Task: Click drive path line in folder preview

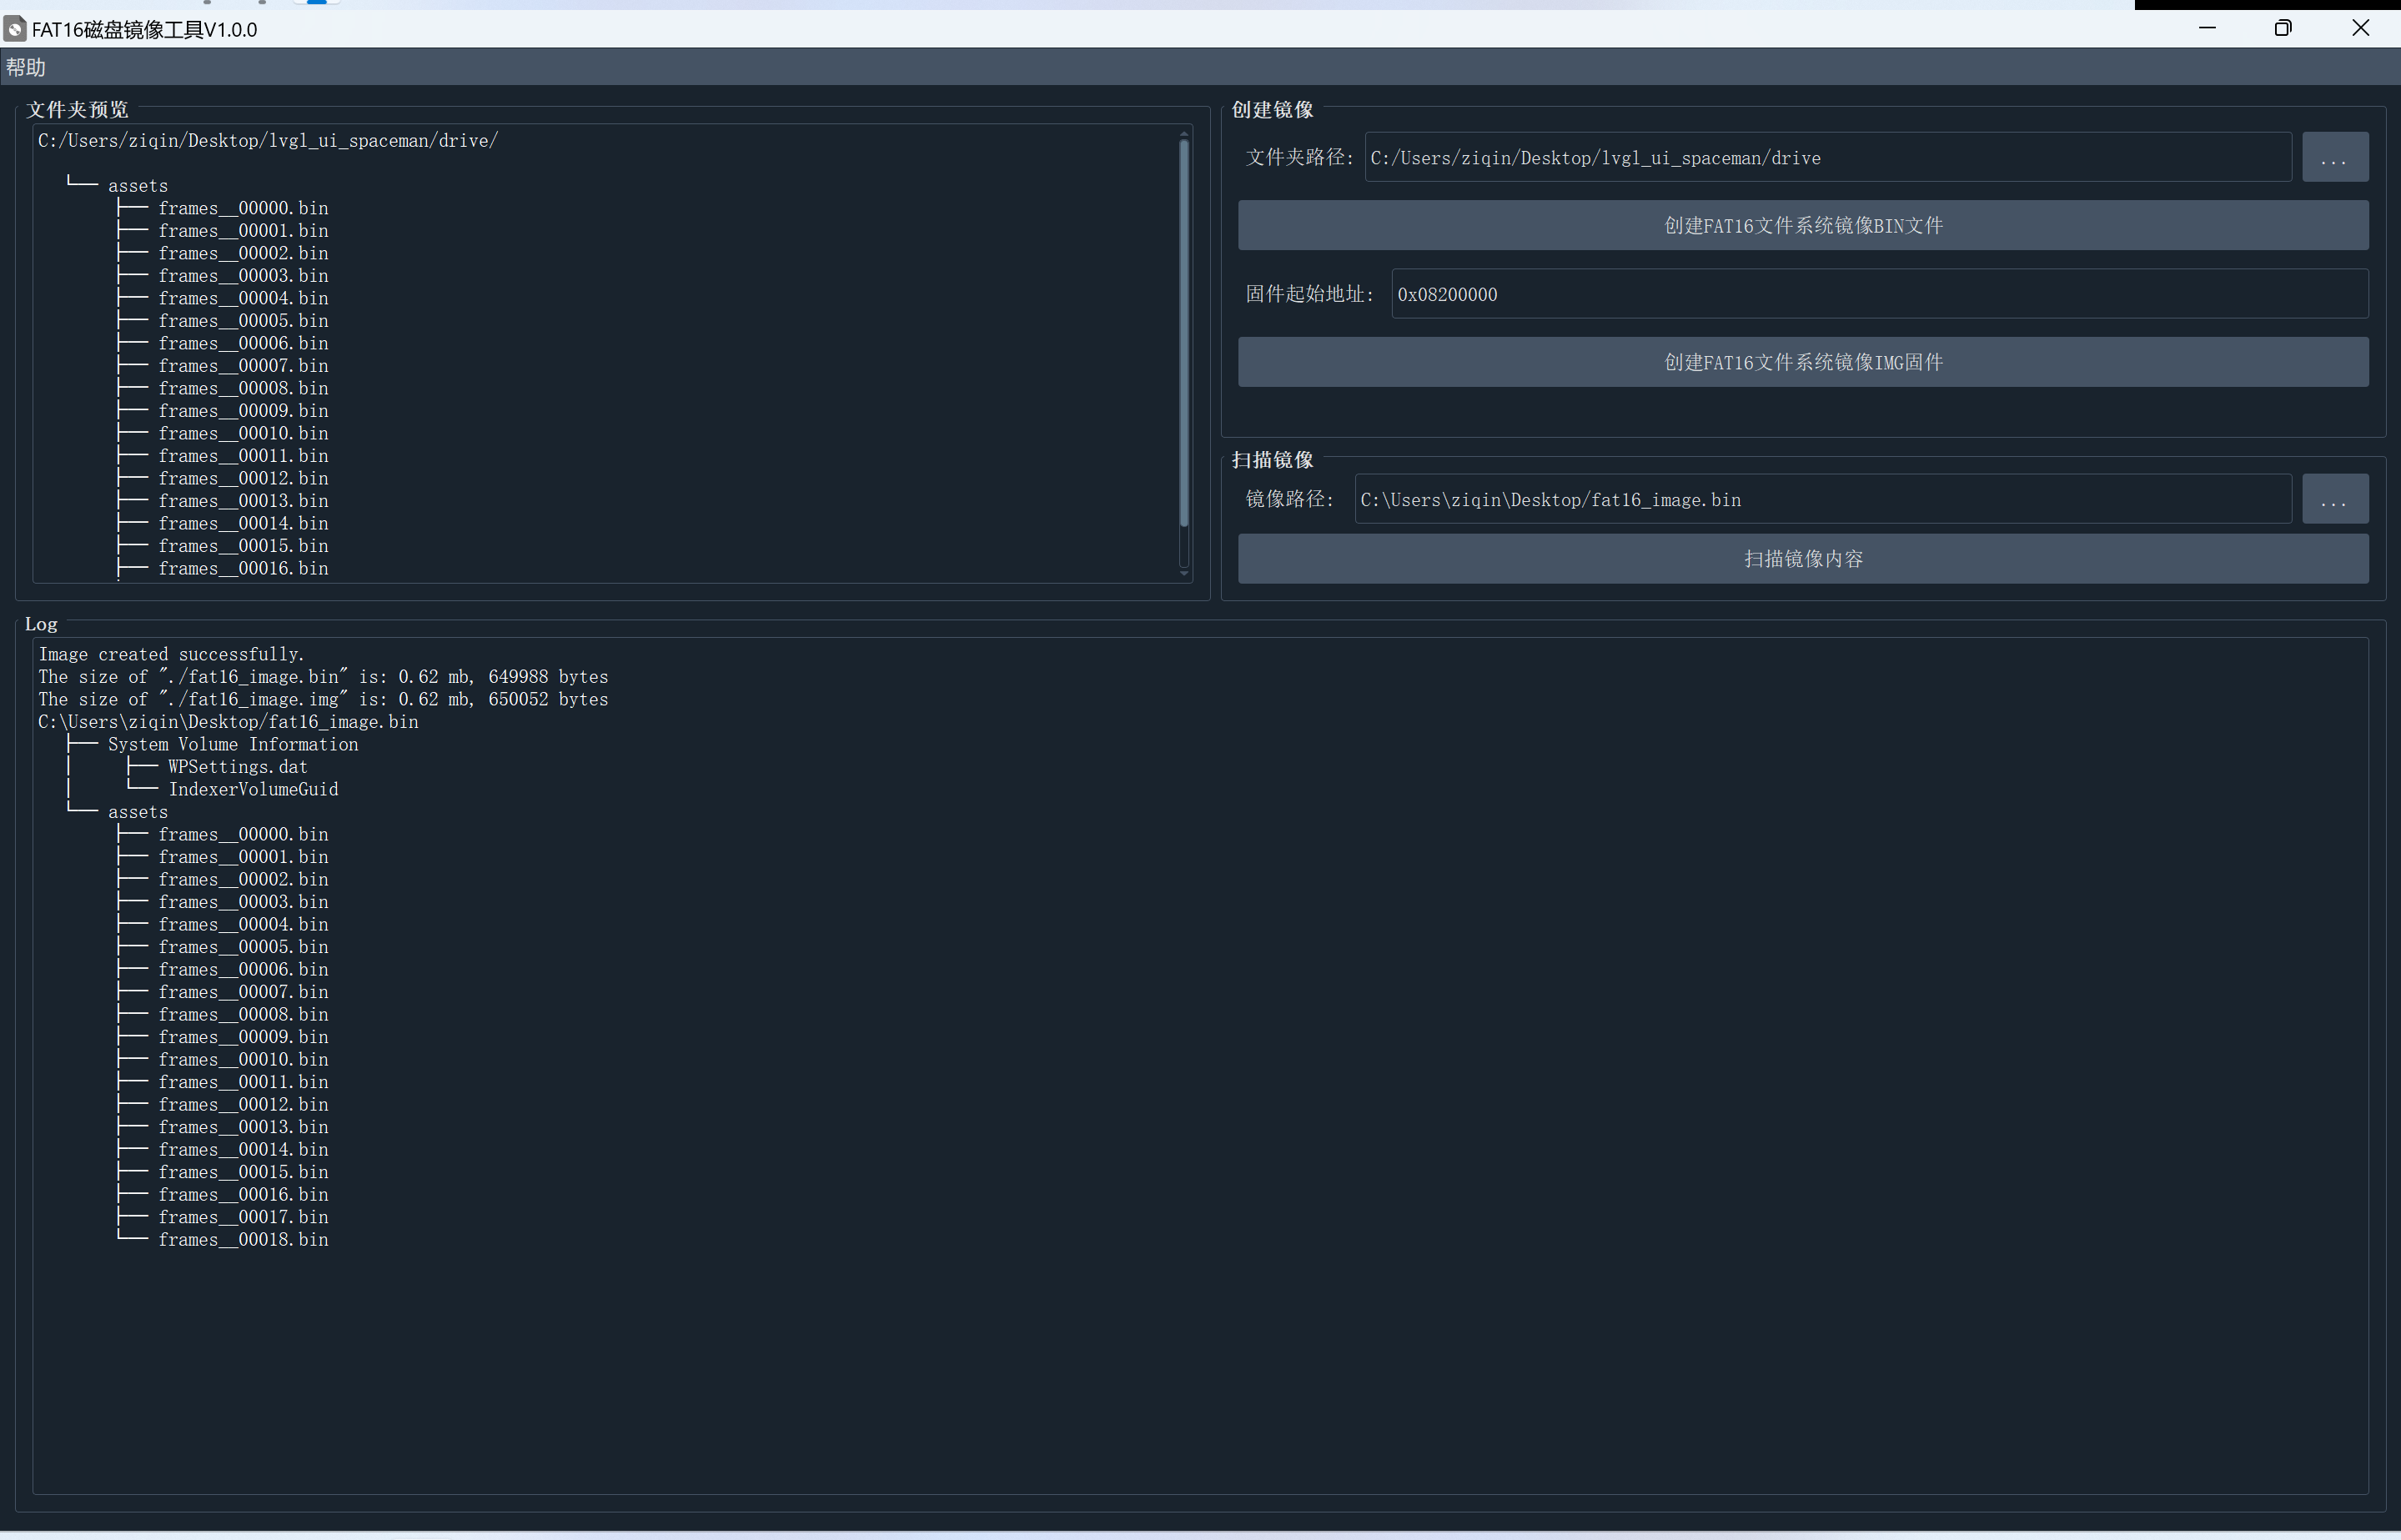Action: [268, 141]
